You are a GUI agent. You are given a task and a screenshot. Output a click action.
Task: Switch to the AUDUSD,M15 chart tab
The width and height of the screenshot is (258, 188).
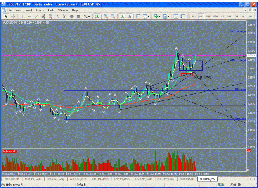pyautogui.click(x=78, y=179)
